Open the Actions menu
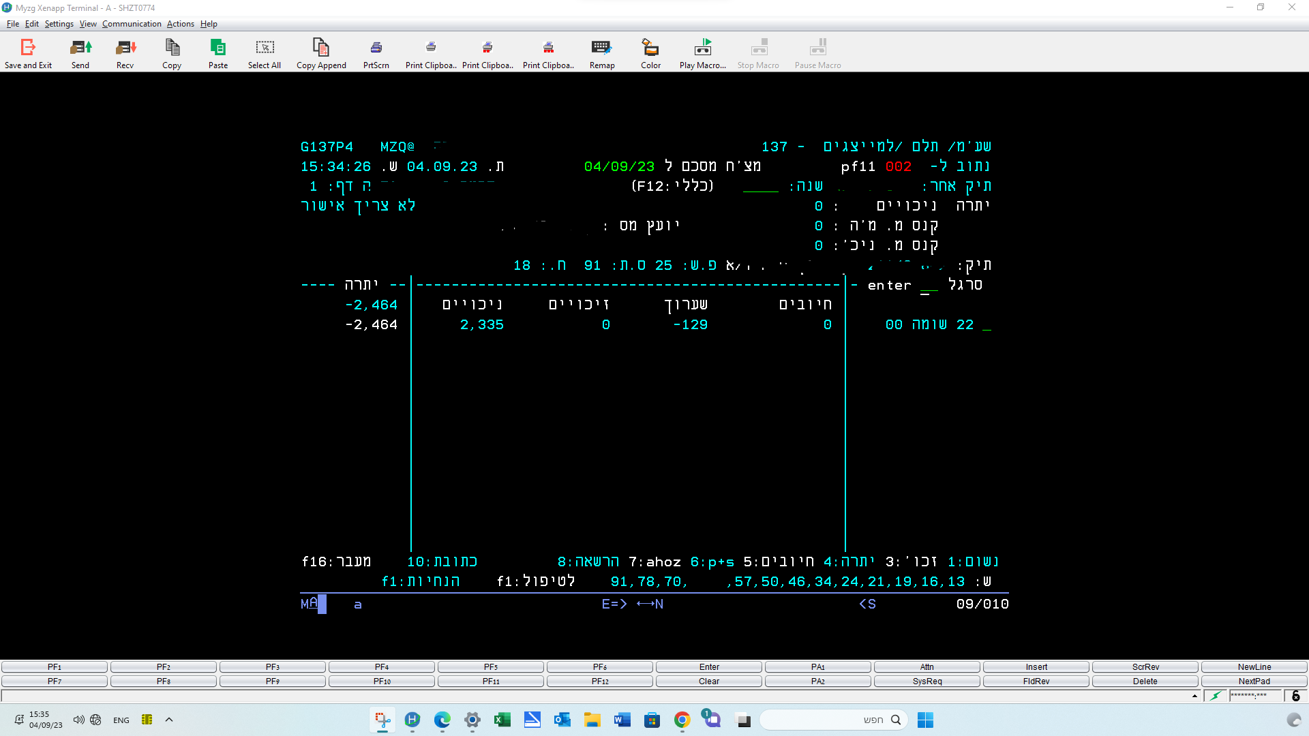This screenshot has width=1309, height=736. click(x=180, y=24)
